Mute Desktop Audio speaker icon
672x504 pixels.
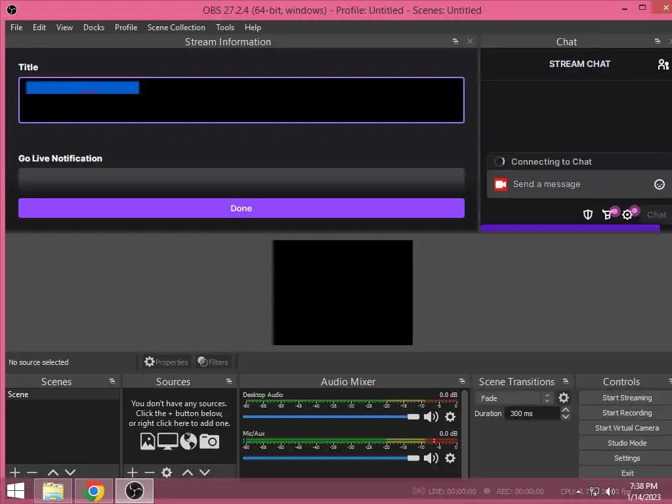pyautogui.click(x=430, y=417)
